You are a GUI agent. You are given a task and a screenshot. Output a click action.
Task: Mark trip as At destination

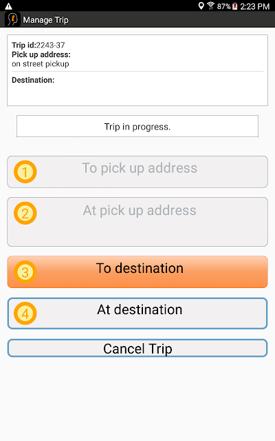point(137,314)
